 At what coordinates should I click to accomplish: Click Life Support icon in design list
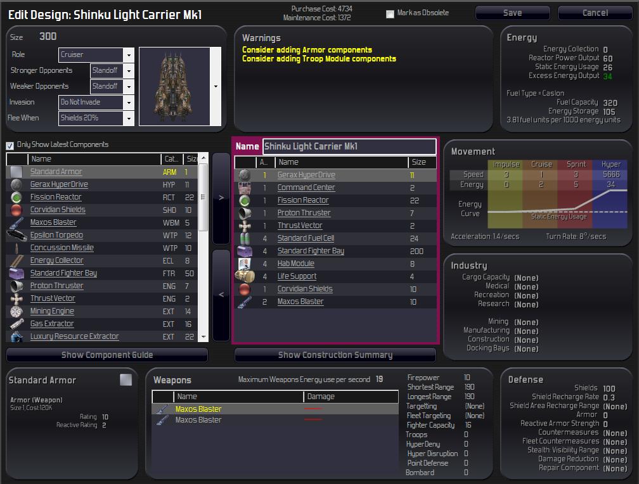[245, 276]
